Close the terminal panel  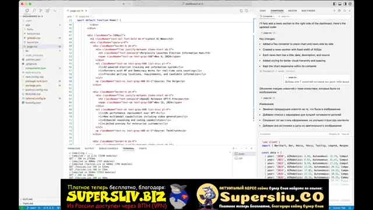click(x=251, y=149)
